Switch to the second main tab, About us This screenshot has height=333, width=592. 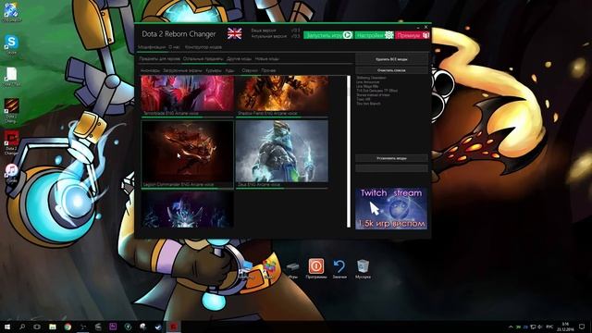pos(174,47)
